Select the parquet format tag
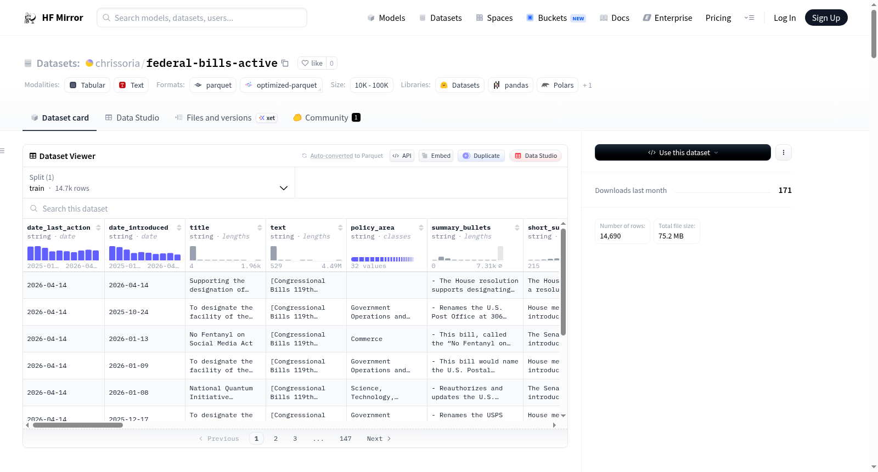 point(213,85)
